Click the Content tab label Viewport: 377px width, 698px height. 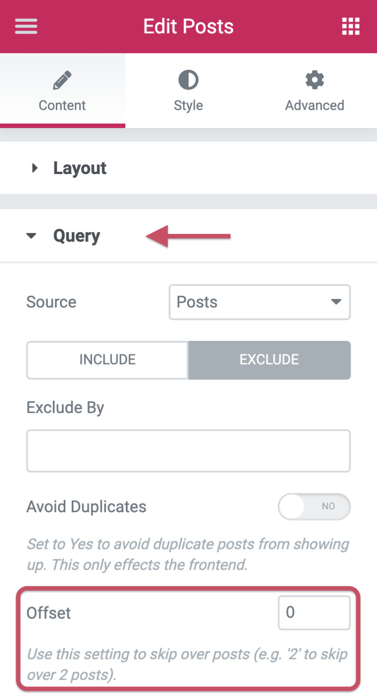[62, 105]
